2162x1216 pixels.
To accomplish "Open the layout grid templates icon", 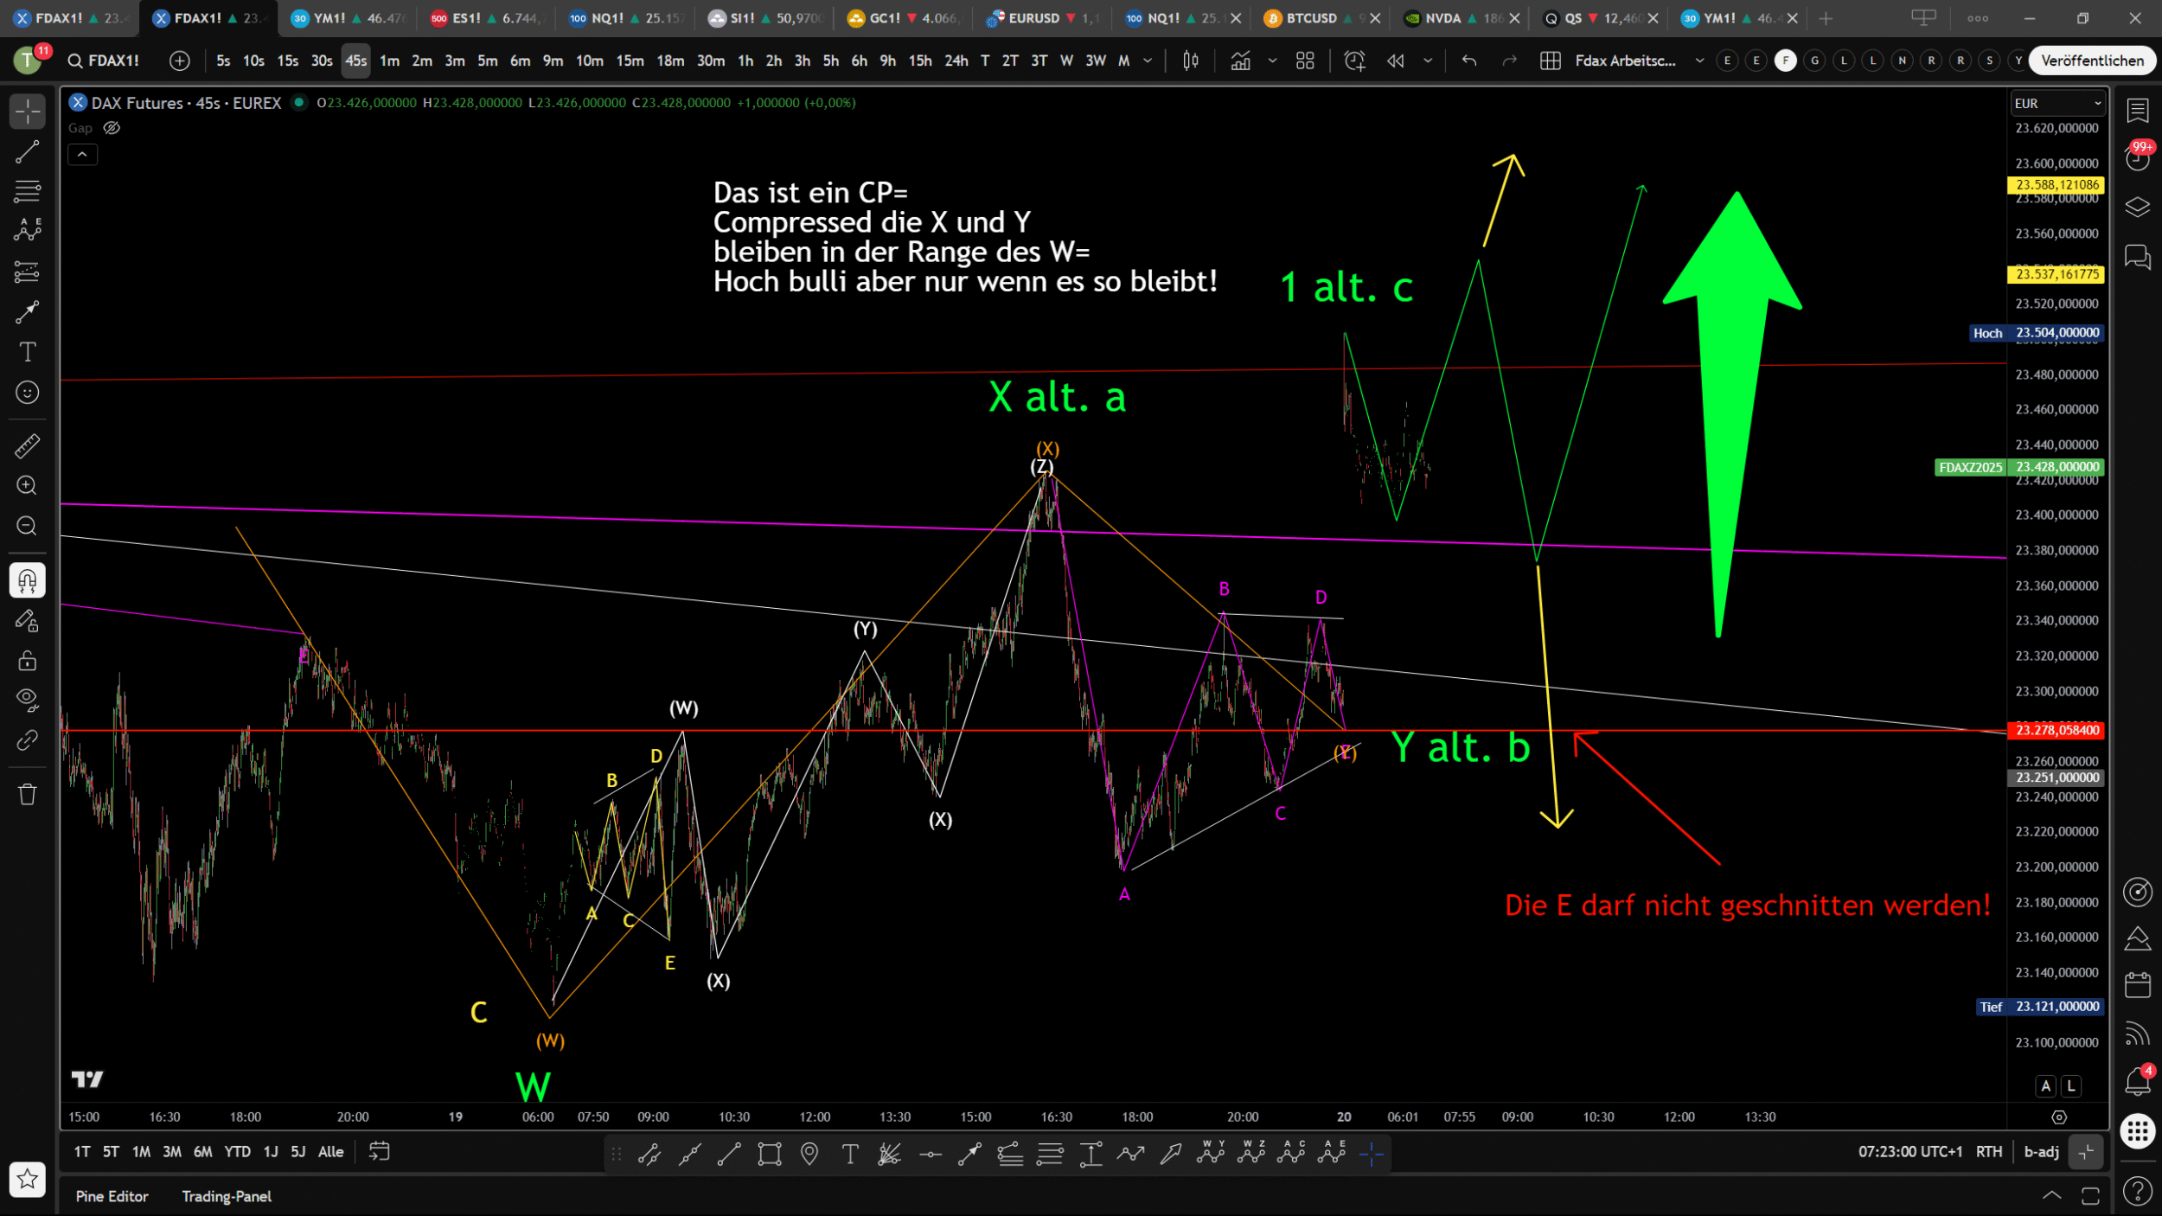I will [1305, 61].
